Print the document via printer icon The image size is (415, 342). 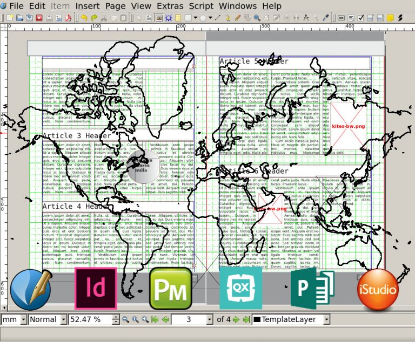click(x=49, y=18)
